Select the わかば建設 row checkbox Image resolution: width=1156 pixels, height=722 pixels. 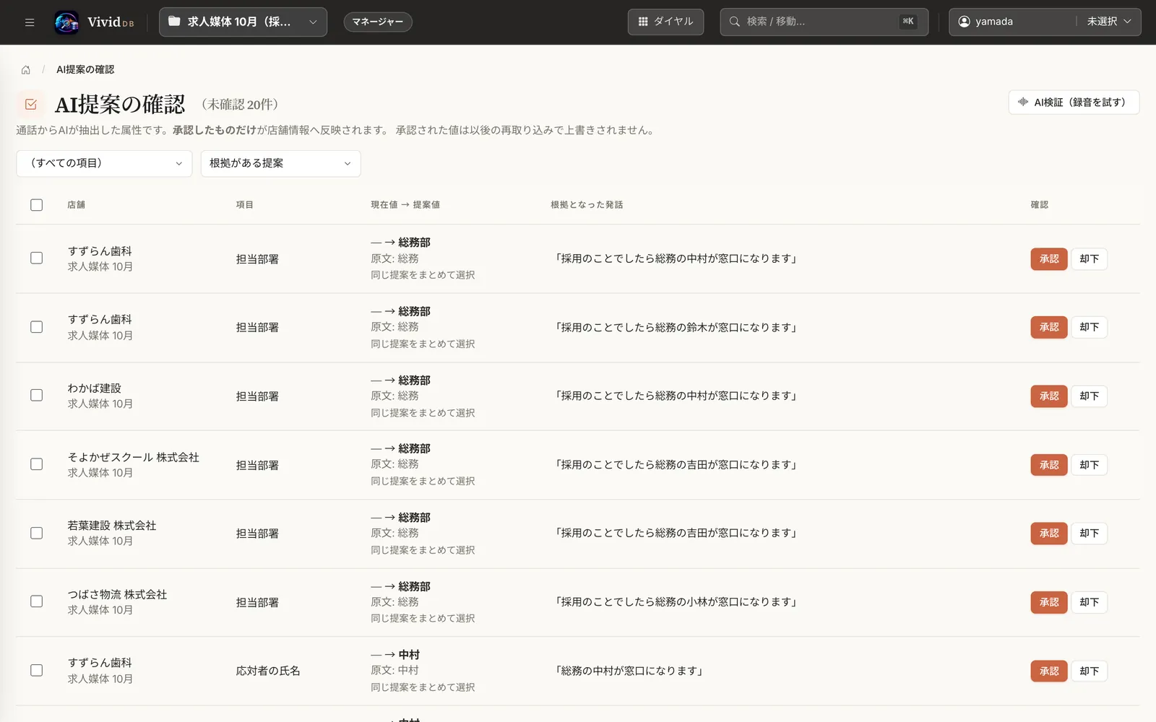(37, 395)
